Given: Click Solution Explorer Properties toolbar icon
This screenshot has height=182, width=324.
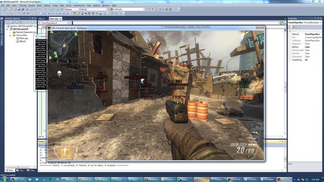Looking at the screenshot, I should [x=7, y=22].
